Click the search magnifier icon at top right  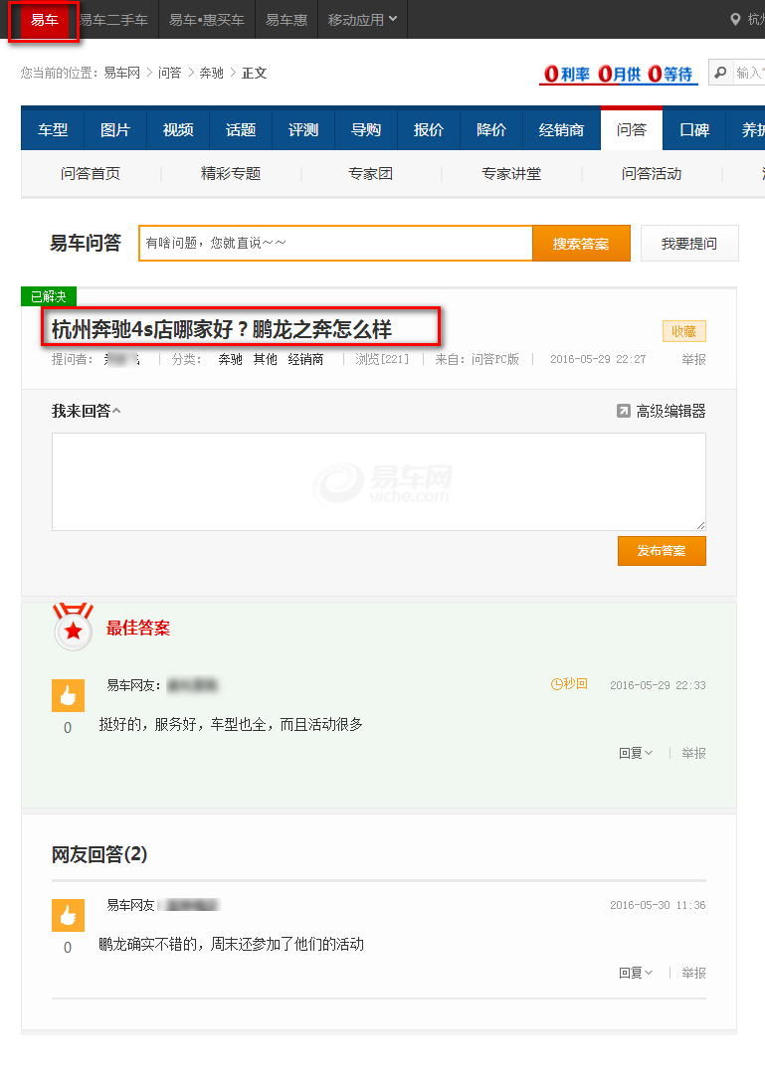pyautogui.click(x=720, y=73)
